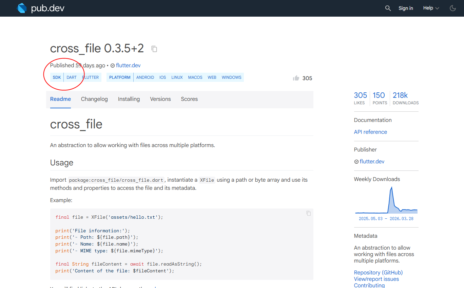This screenshot has height=288, width=464.
Task: Open the search magnifier icon
Action: click(x=388, y=8)
